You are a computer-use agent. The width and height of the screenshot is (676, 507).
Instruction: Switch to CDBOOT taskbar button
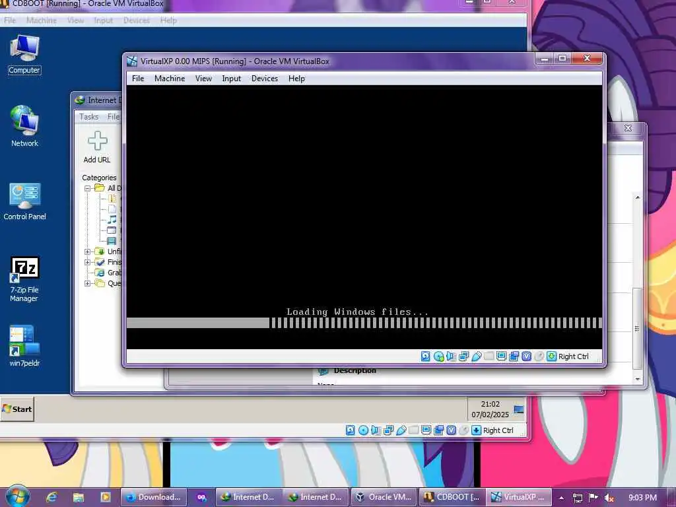452,497
